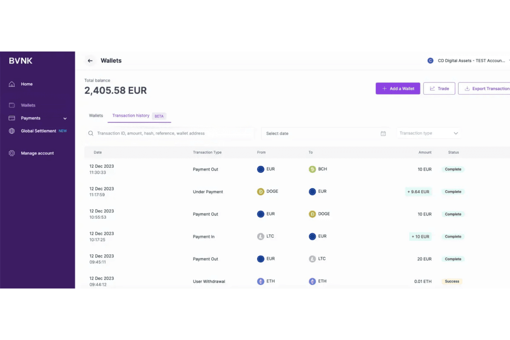510x340 pixels.
Task: Click the Under Payment transaction type
Action: 208,192
